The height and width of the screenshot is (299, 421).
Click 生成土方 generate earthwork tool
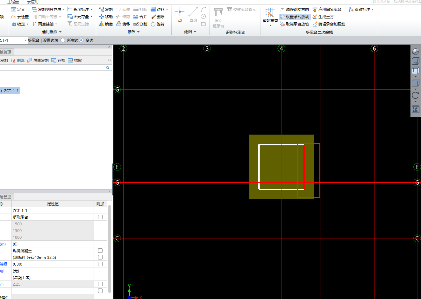pos(323,17)
